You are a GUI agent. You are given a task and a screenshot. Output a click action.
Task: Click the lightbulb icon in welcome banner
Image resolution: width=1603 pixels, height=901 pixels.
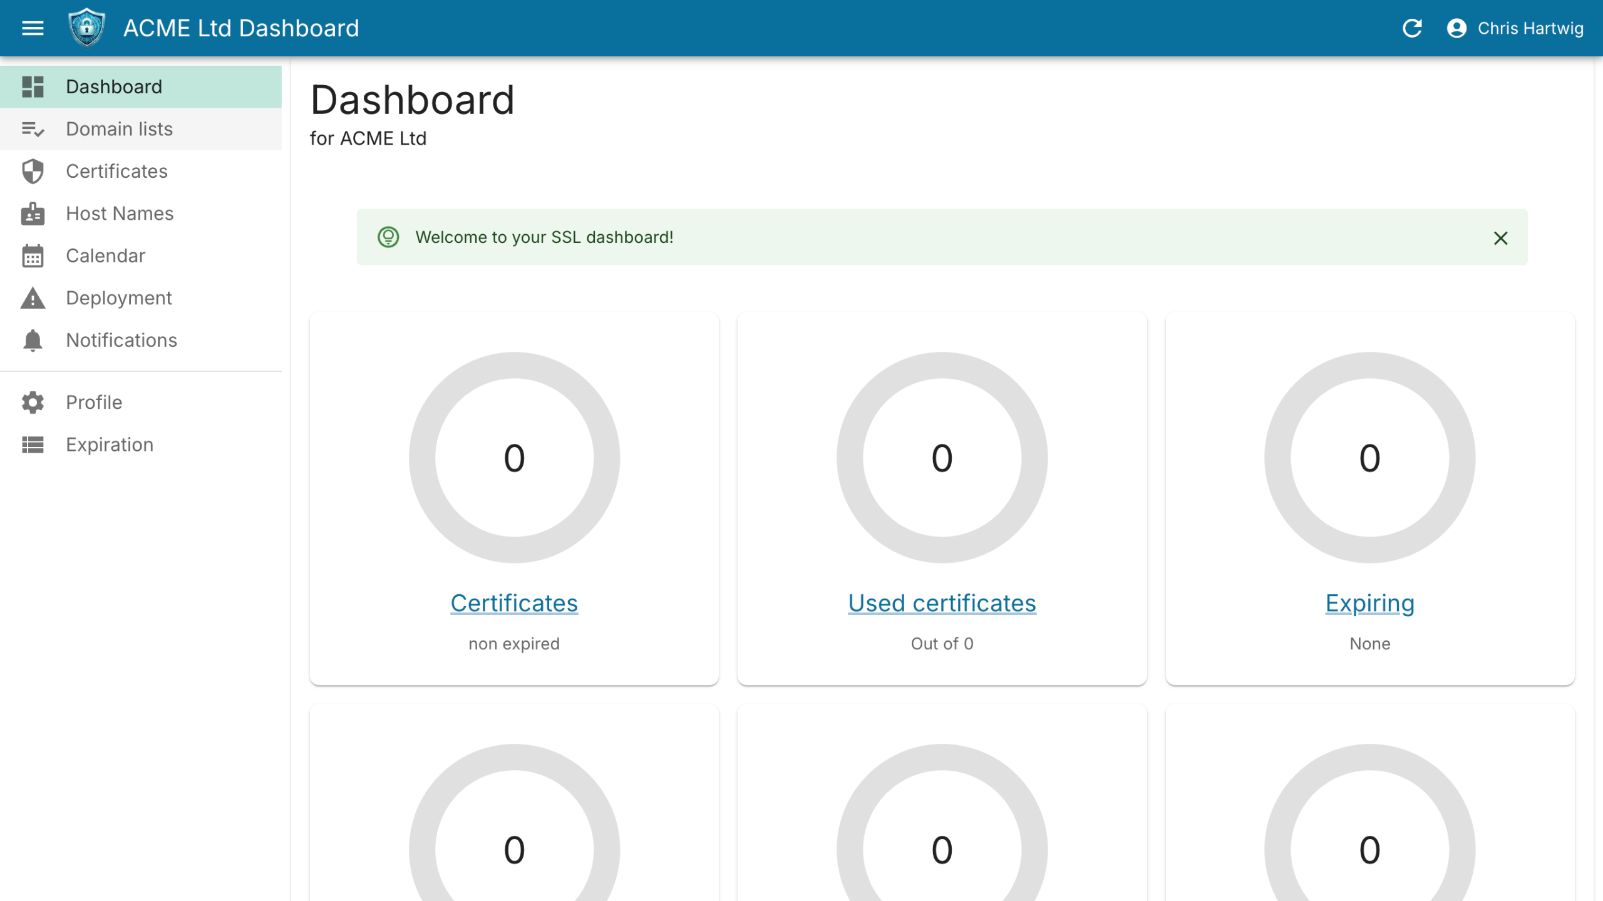click(x=388, y=237)
